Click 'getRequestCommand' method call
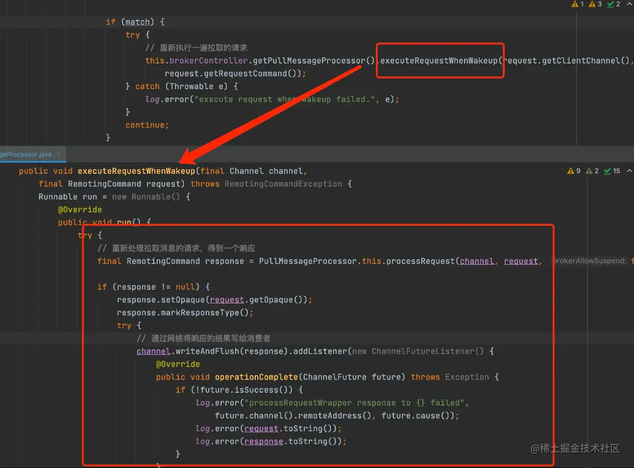 pos(246,74)
